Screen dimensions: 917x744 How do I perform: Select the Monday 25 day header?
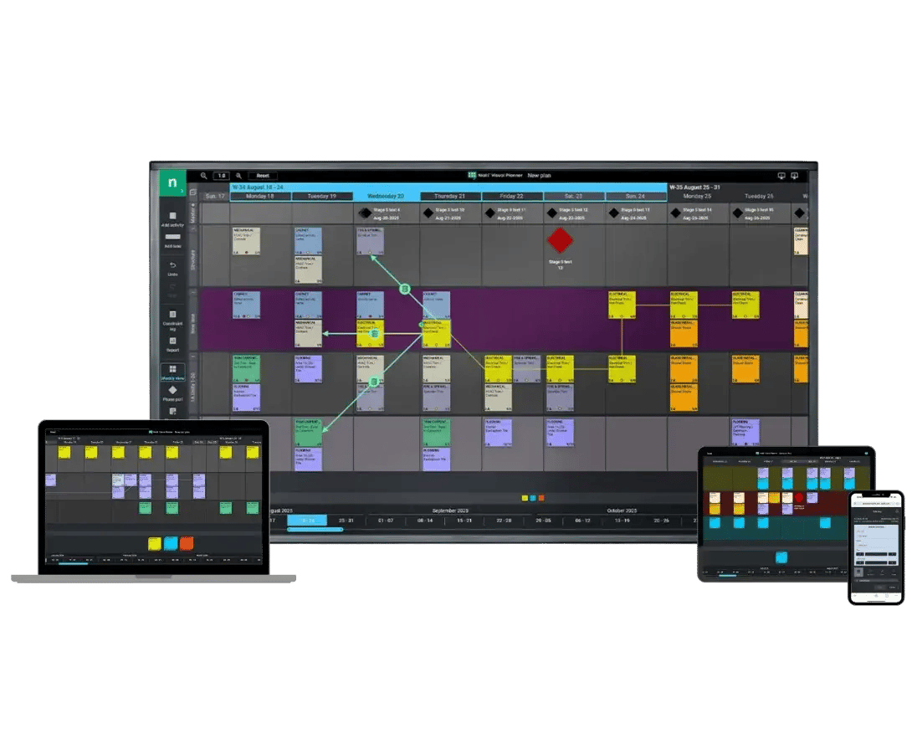tap(697, 197)
